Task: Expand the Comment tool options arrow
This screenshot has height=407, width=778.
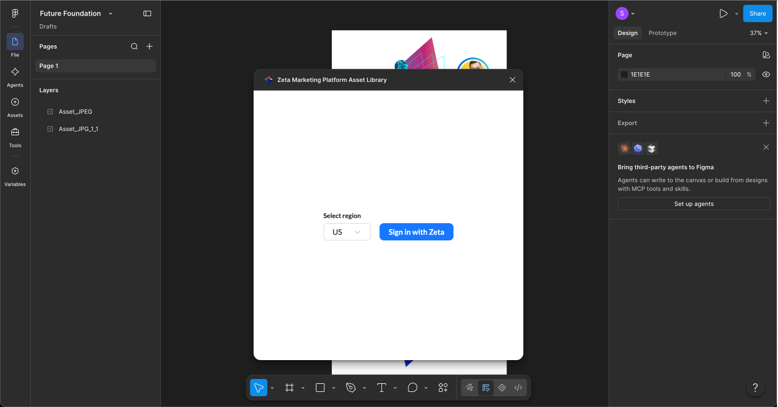Action: (x=426, y=388)
